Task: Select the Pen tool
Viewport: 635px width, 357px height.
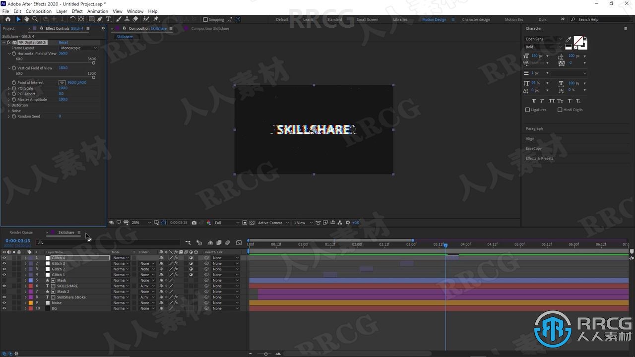Action: pos(100,19)
